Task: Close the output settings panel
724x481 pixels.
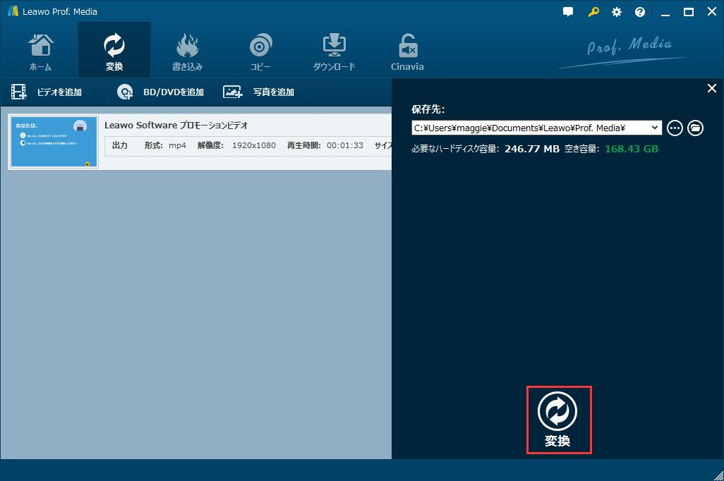Action: pos(711,88)
